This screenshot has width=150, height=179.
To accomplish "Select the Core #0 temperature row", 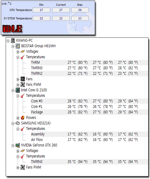I will [x=89, y=101].
